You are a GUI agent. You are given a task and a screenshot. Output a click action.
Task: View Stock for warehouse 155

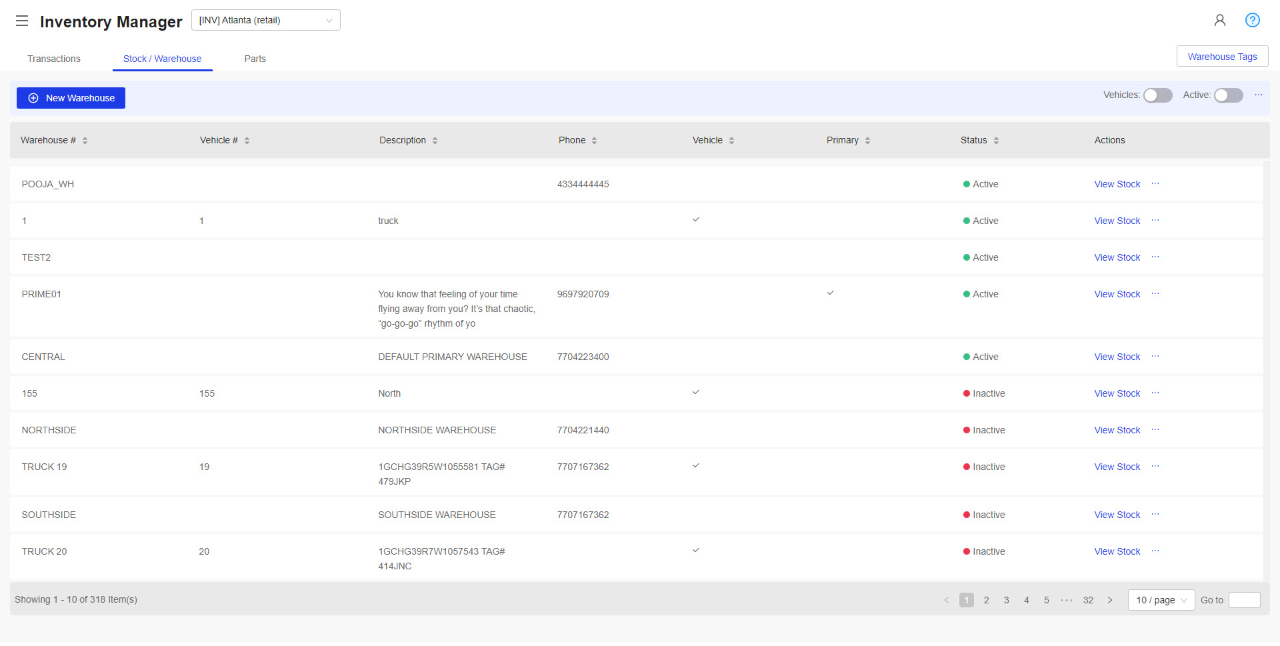[1117, 393]
